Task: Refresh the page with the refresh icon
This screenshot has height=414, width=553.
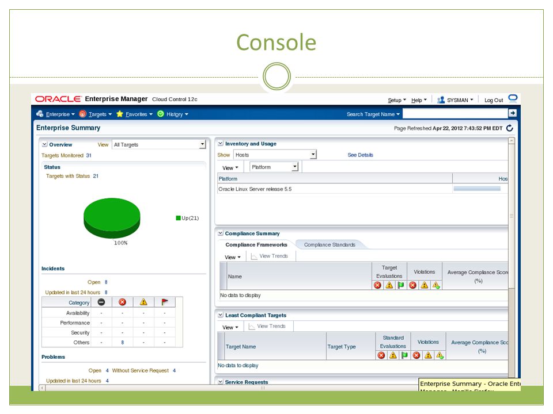Action: click(510, 128)
